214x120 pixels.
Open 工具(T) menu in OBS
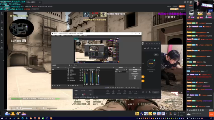pyautogui.click(x=81, y=36)
